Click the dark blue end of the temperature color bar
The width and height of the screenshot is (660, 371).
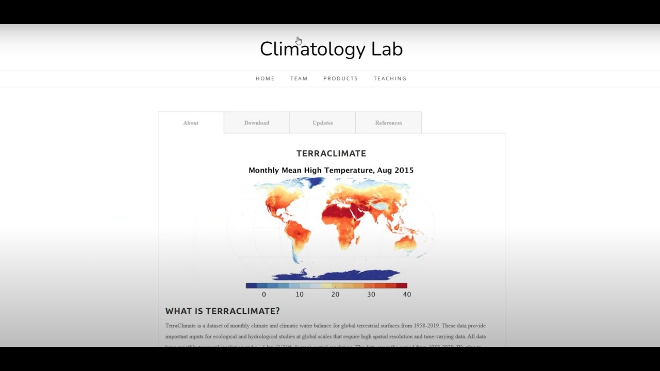251,285
